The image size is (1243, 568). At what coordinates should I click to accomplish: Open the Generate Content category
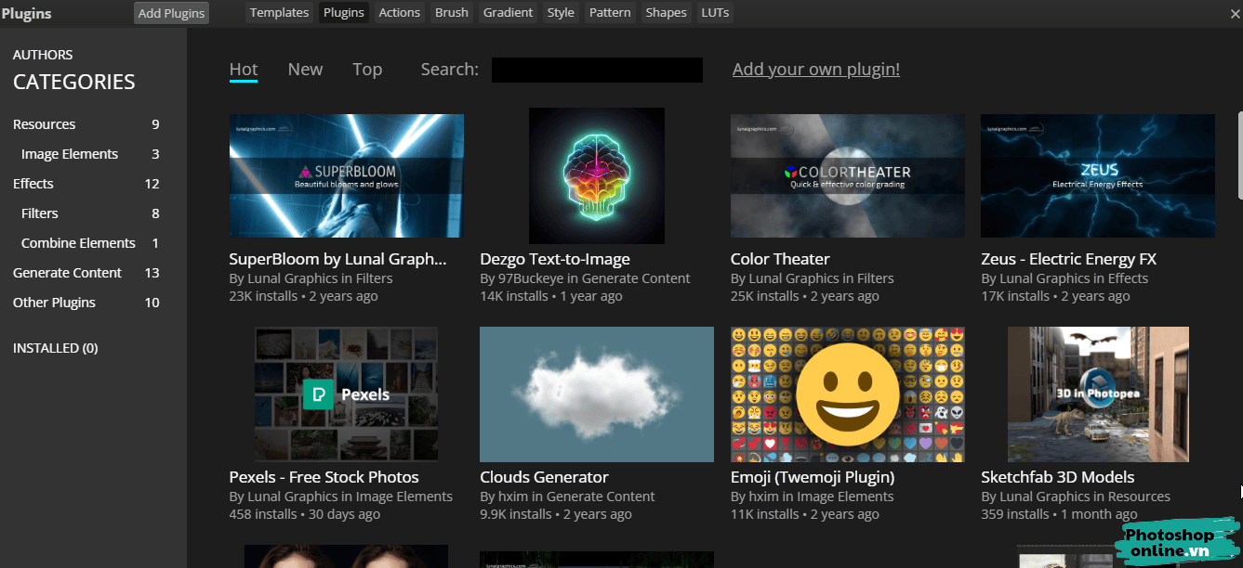pos(67,272)
